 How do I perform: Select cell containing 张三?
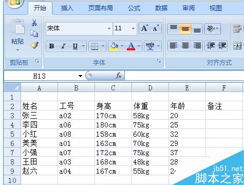40,116
